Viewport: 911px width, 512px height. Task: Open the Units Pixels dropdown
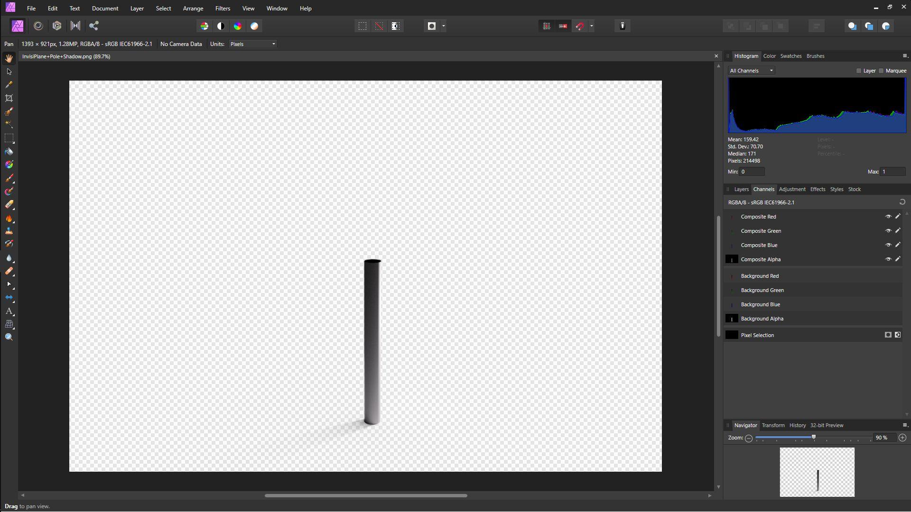point(252,44)
